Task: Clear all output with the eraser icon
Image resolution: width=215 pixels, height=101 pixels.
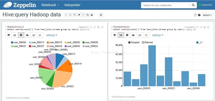Action: click(x=79, y=15)
